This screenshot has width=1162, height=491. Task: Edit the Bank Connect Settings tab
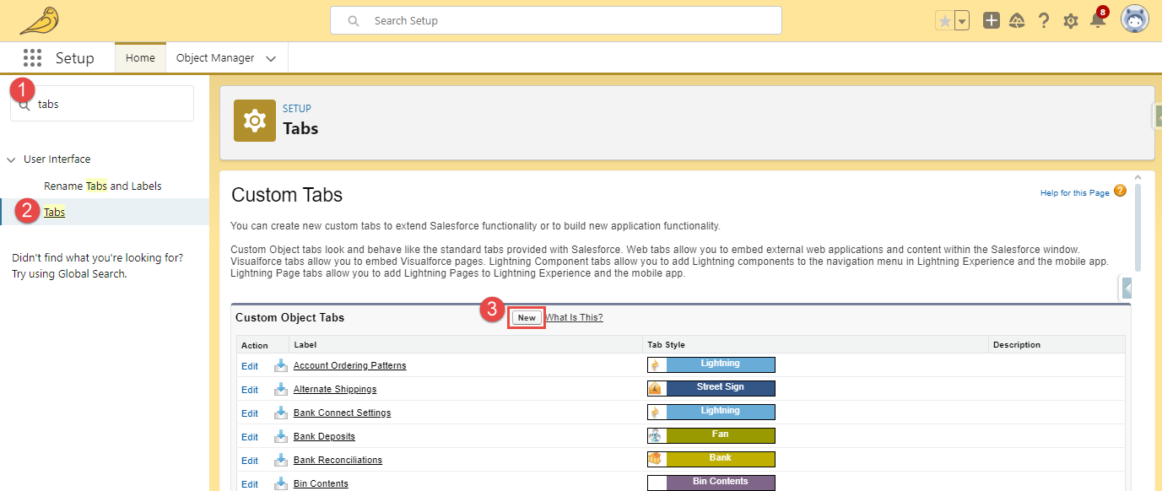[250, 413]
